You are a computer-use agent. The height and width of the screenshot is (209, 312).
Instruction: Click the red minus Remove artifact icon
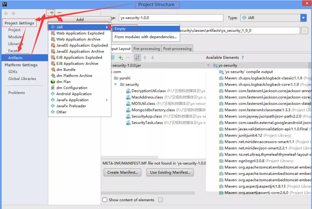(x=60, y=13)
